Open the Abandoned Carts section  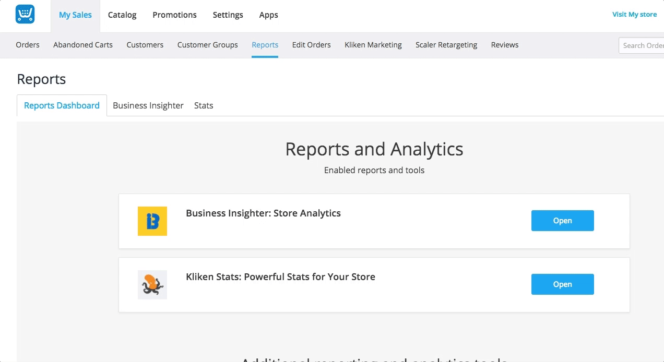click(83, 45)
